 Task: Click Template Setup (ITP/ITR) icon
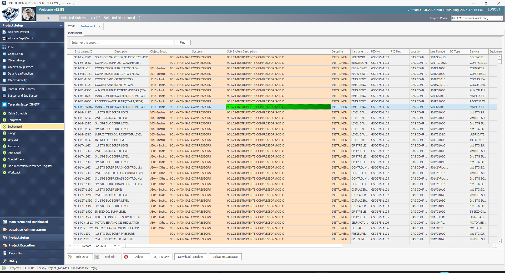point(4,104)
